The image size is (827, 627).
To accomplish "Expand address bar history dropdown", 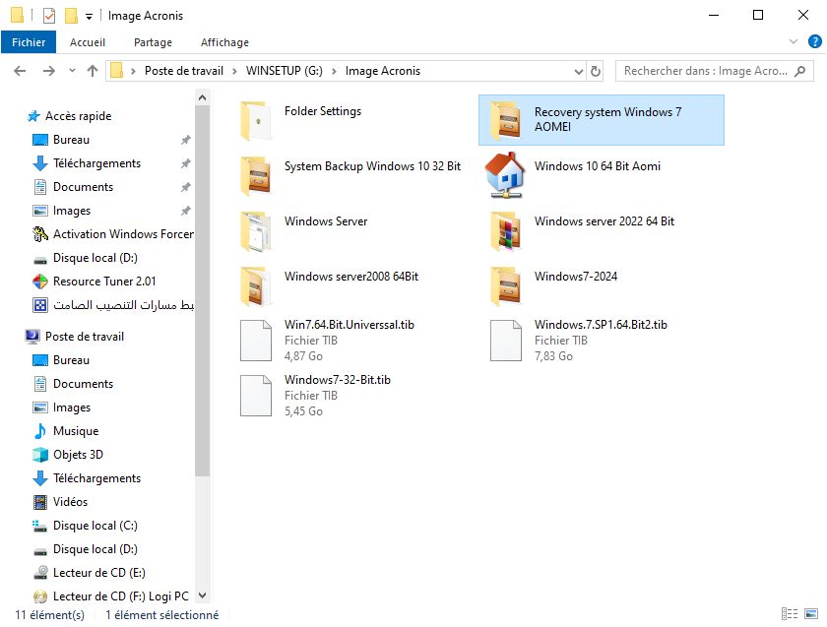I will click(579, 71).
